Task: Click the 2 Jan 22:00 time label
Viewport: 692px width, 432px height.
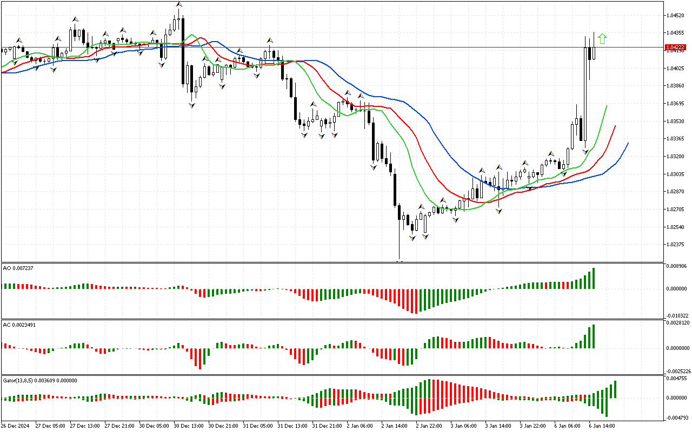Action: (429, 426)
